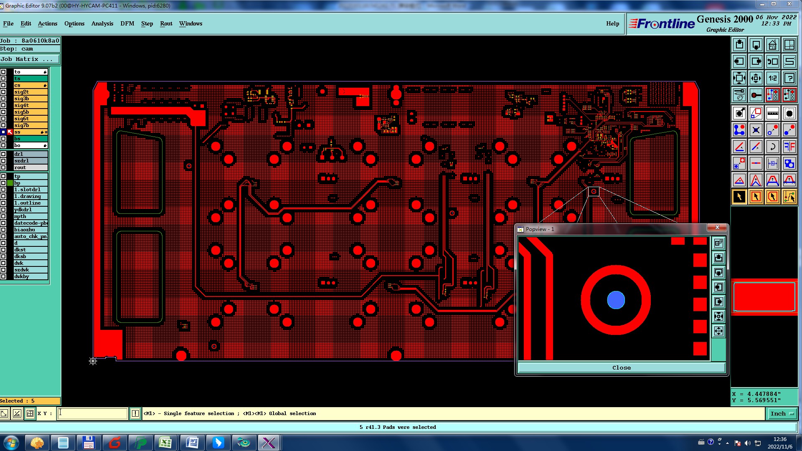This screenshot has height=451, width=802.
Task: Toggle checkbox for layer 'sig2t'
Action: pos(3,92)
